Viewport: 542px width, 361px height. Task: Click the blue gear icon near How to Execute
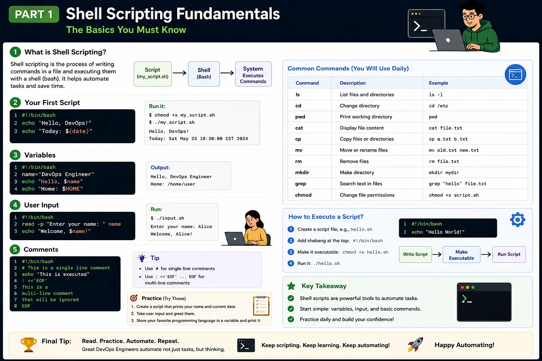click(x=518, y=219)
